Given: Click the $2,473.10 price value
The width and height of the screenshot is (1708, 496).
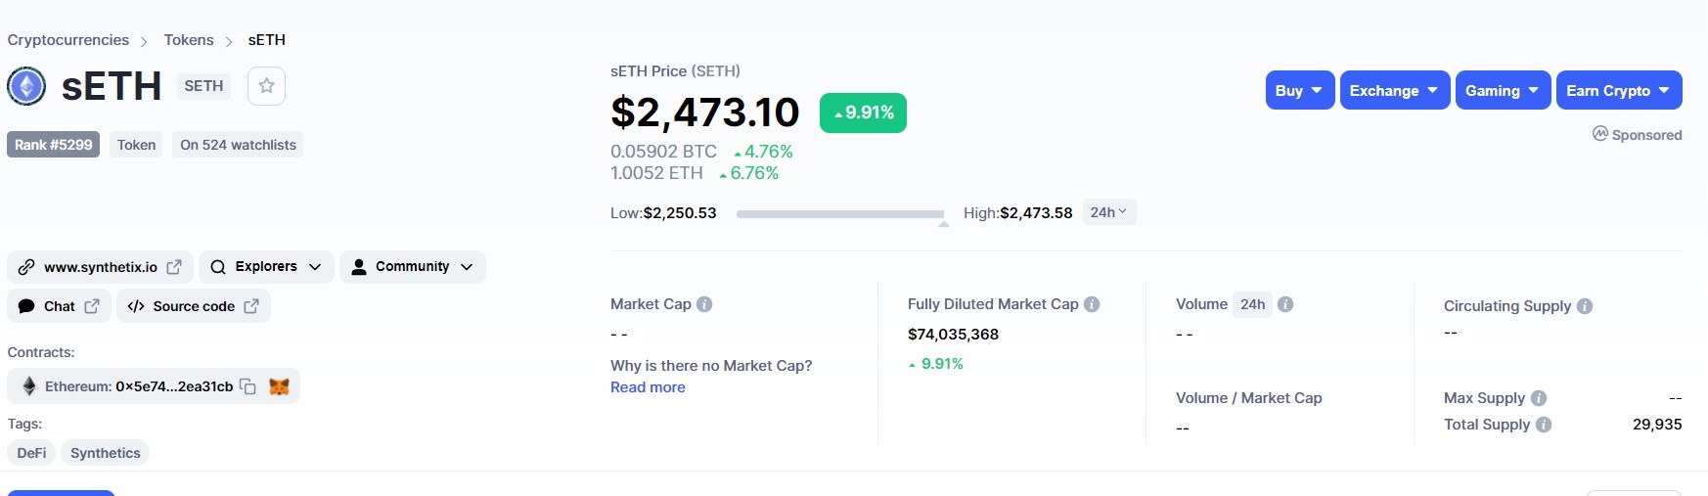Looking at the screenshot, I should point(705,113).
